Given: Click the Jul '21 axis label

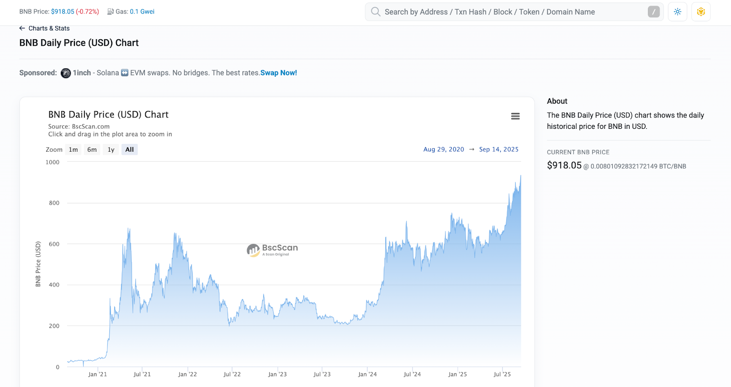Looking at the screenshot, I should [x=142, y=374].
